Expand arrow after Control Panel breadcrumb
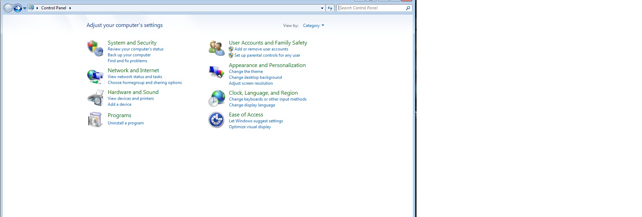 [x=70, y=8]
